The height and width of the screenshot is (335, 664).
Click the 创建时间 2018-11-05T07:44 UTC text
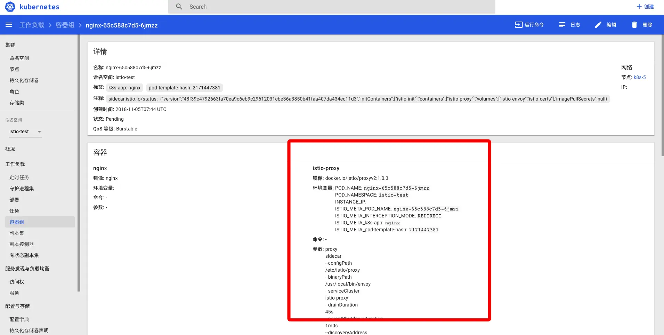(x=130, y=109)
